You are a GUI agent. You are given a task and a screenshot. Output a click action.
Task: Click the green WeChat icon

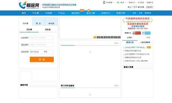(x=118, y=2)
